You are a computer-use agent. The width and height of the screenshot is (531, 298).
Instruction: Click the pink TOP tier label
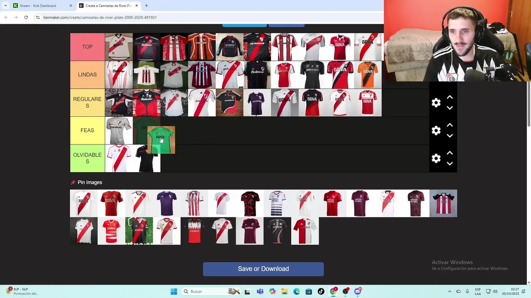tap(87, 47)
